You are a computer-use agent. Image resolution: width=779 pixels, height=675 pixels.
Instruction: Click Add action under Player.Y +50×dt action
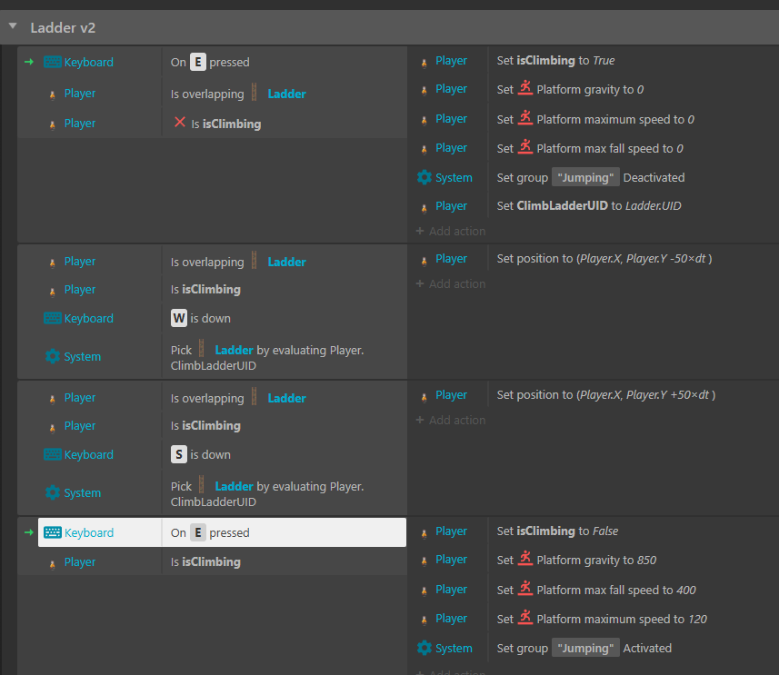click(451, 420)
